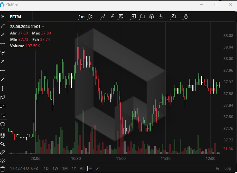Click the 11:00 time axis label
Viewport: 237px width, 173px height.
[x=121, y=159]
